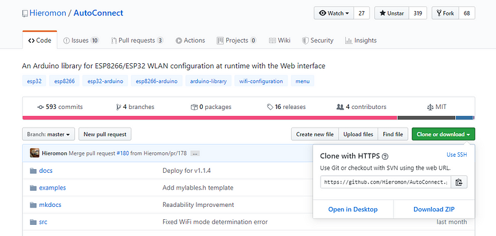Click the menu topic tag
Screen dimensions: 496x236
tap(303, 81)
